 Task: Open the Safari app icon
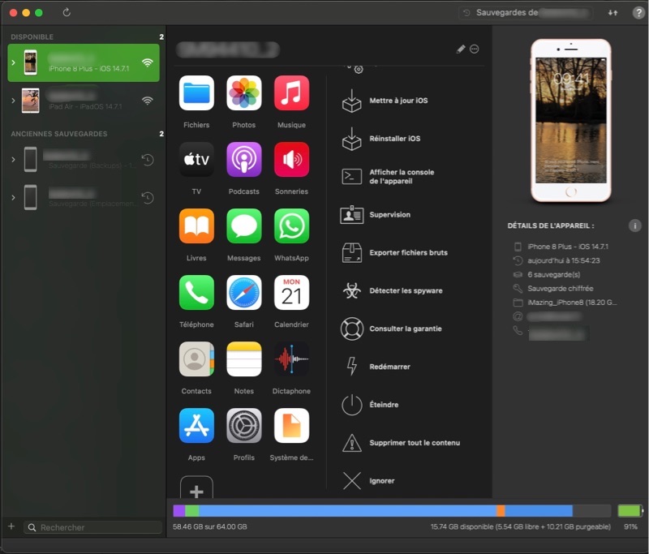(x=243, y=293)
